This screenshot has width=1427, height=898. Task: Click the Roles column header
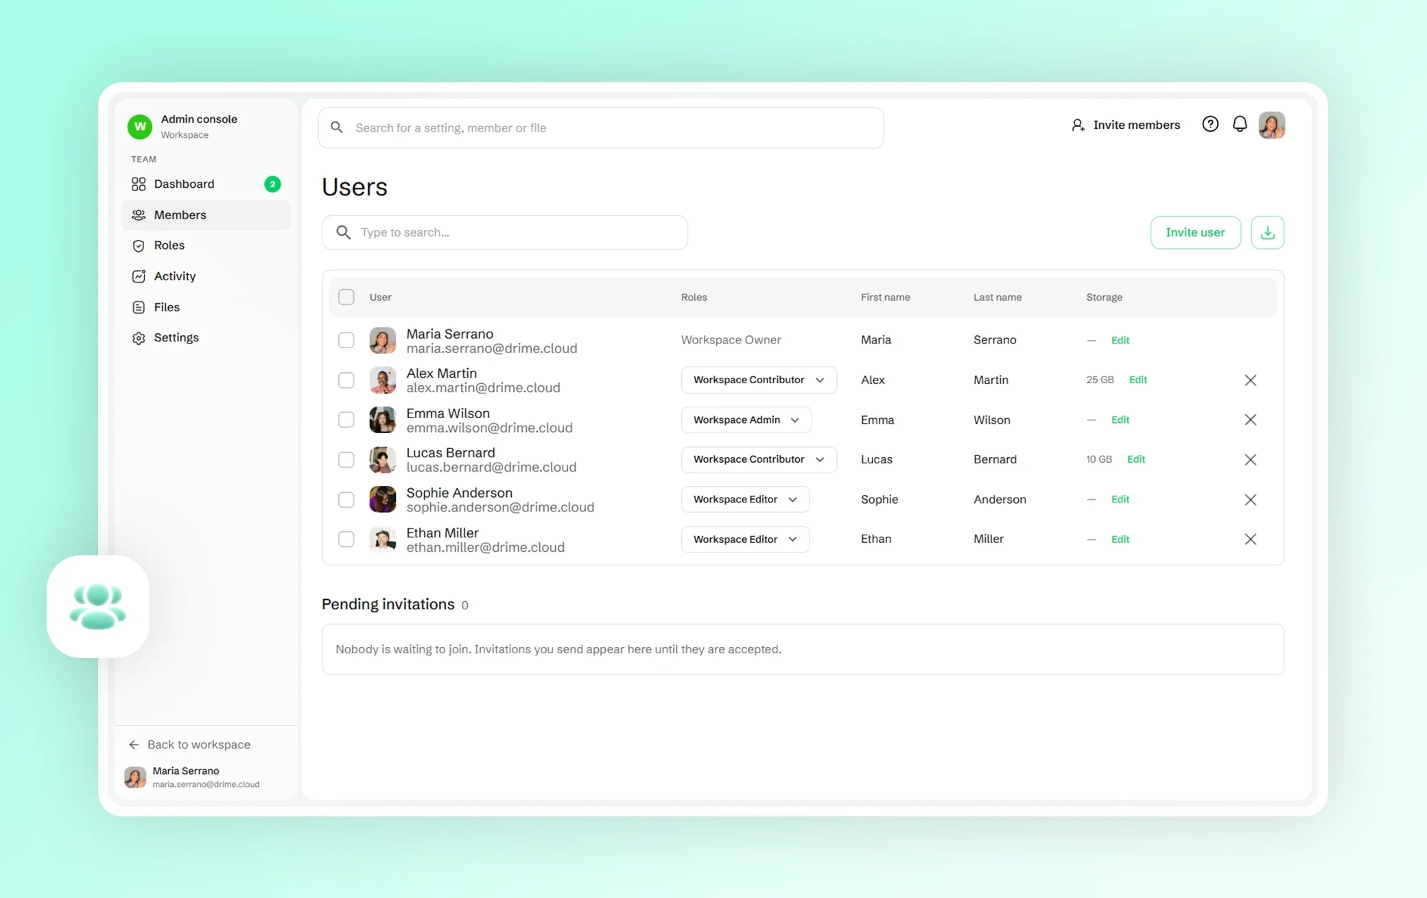(694, 298)
